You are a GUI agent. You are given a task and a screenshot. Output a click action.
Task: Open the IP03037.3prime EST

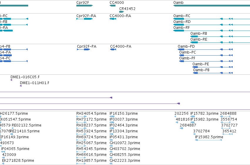coord(112,123)
